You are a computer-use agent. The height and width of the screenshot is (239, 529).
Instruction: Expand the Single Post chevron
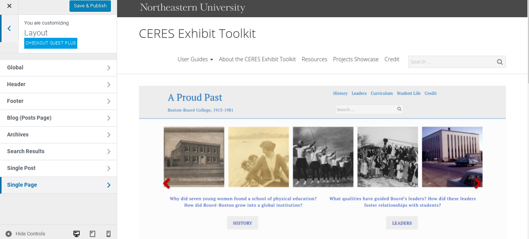pos(109,168)
